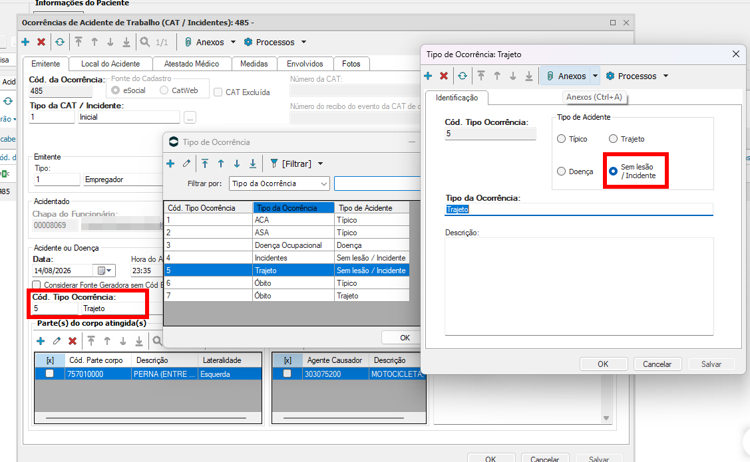The width and height of the screenshot is (750, 462).
Task: Select the Típico radio button
Action: (562, 139)
